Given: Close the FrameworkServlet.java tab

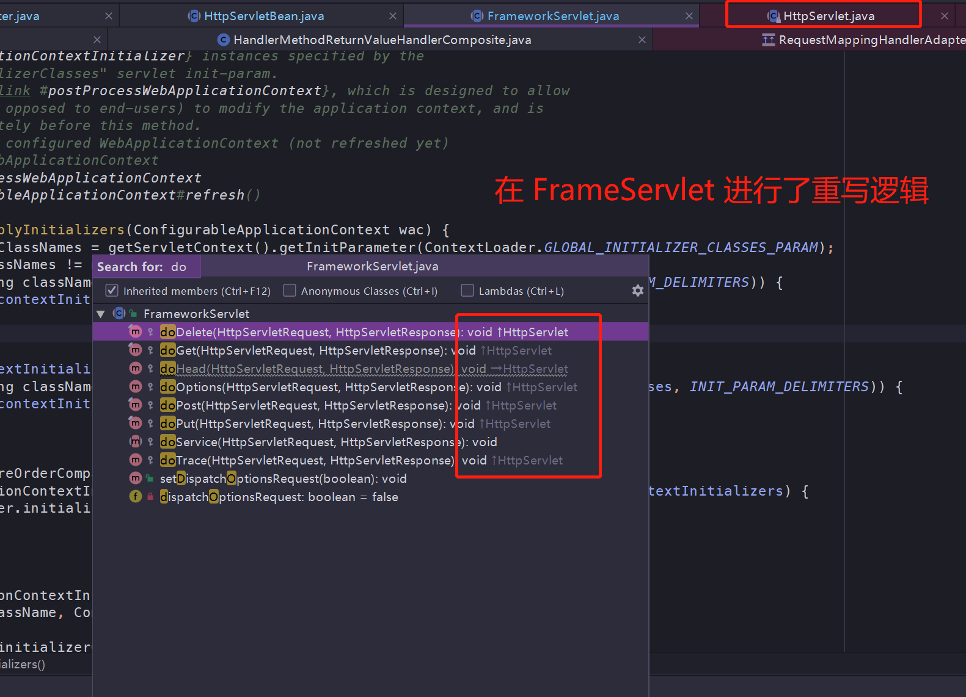Looking at the screenshot, I should 689,16.
